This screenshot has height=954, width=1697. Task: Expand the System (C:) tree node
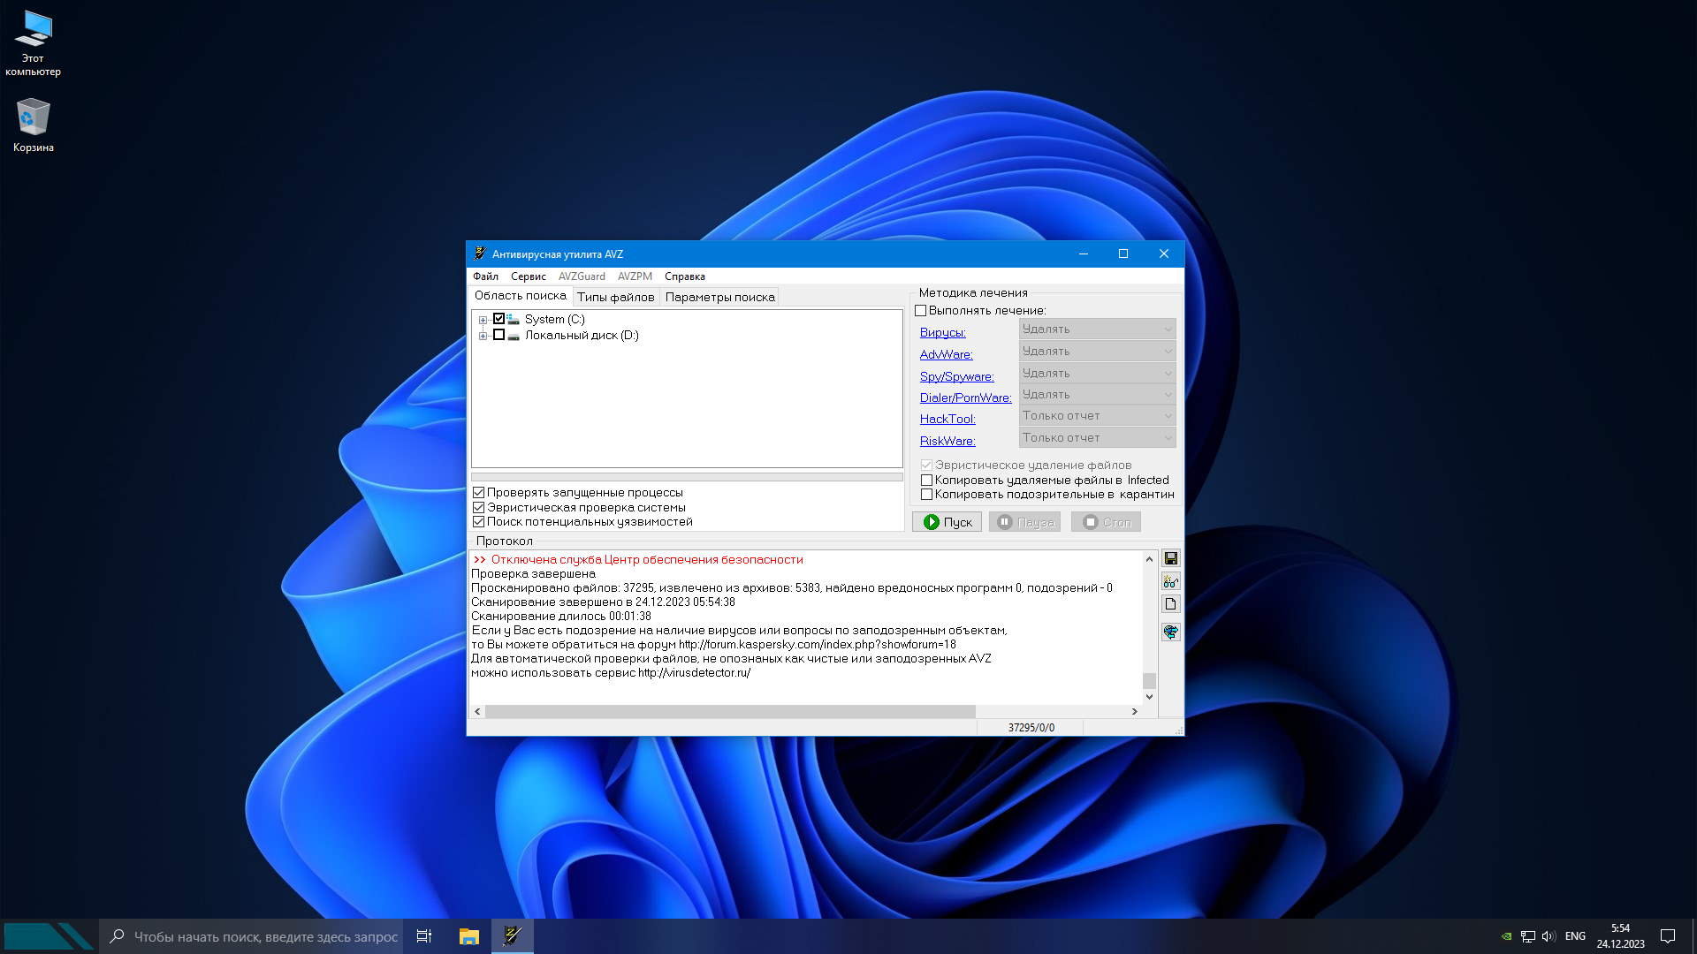click(483, 320)
